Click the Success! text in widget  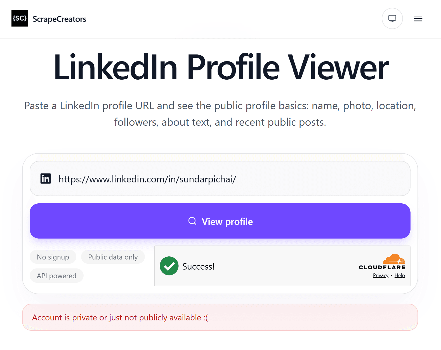198,266
